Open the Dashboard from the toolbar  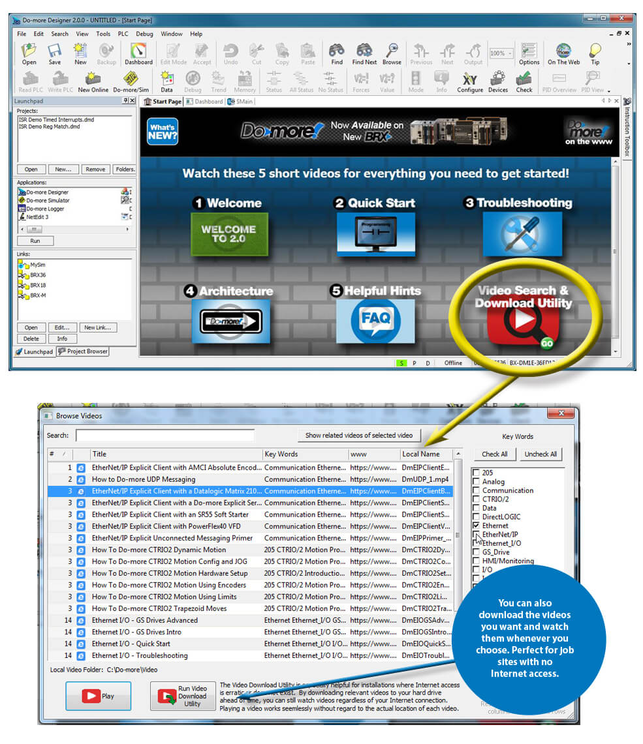pyautogui.click(x=138, y=53)
